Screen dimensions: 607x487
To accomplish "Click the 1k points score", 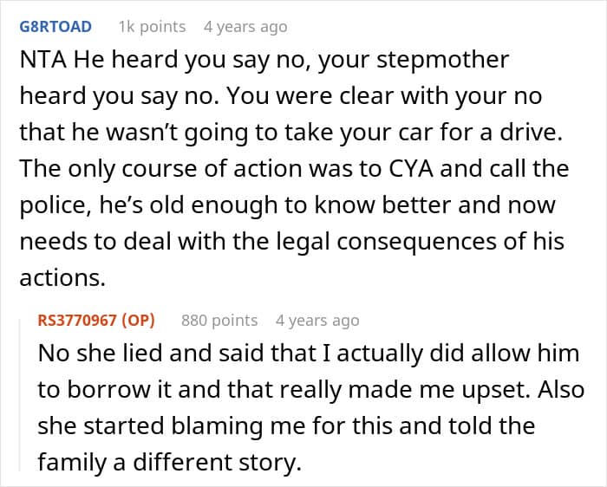I will click(x=152, y=27).
